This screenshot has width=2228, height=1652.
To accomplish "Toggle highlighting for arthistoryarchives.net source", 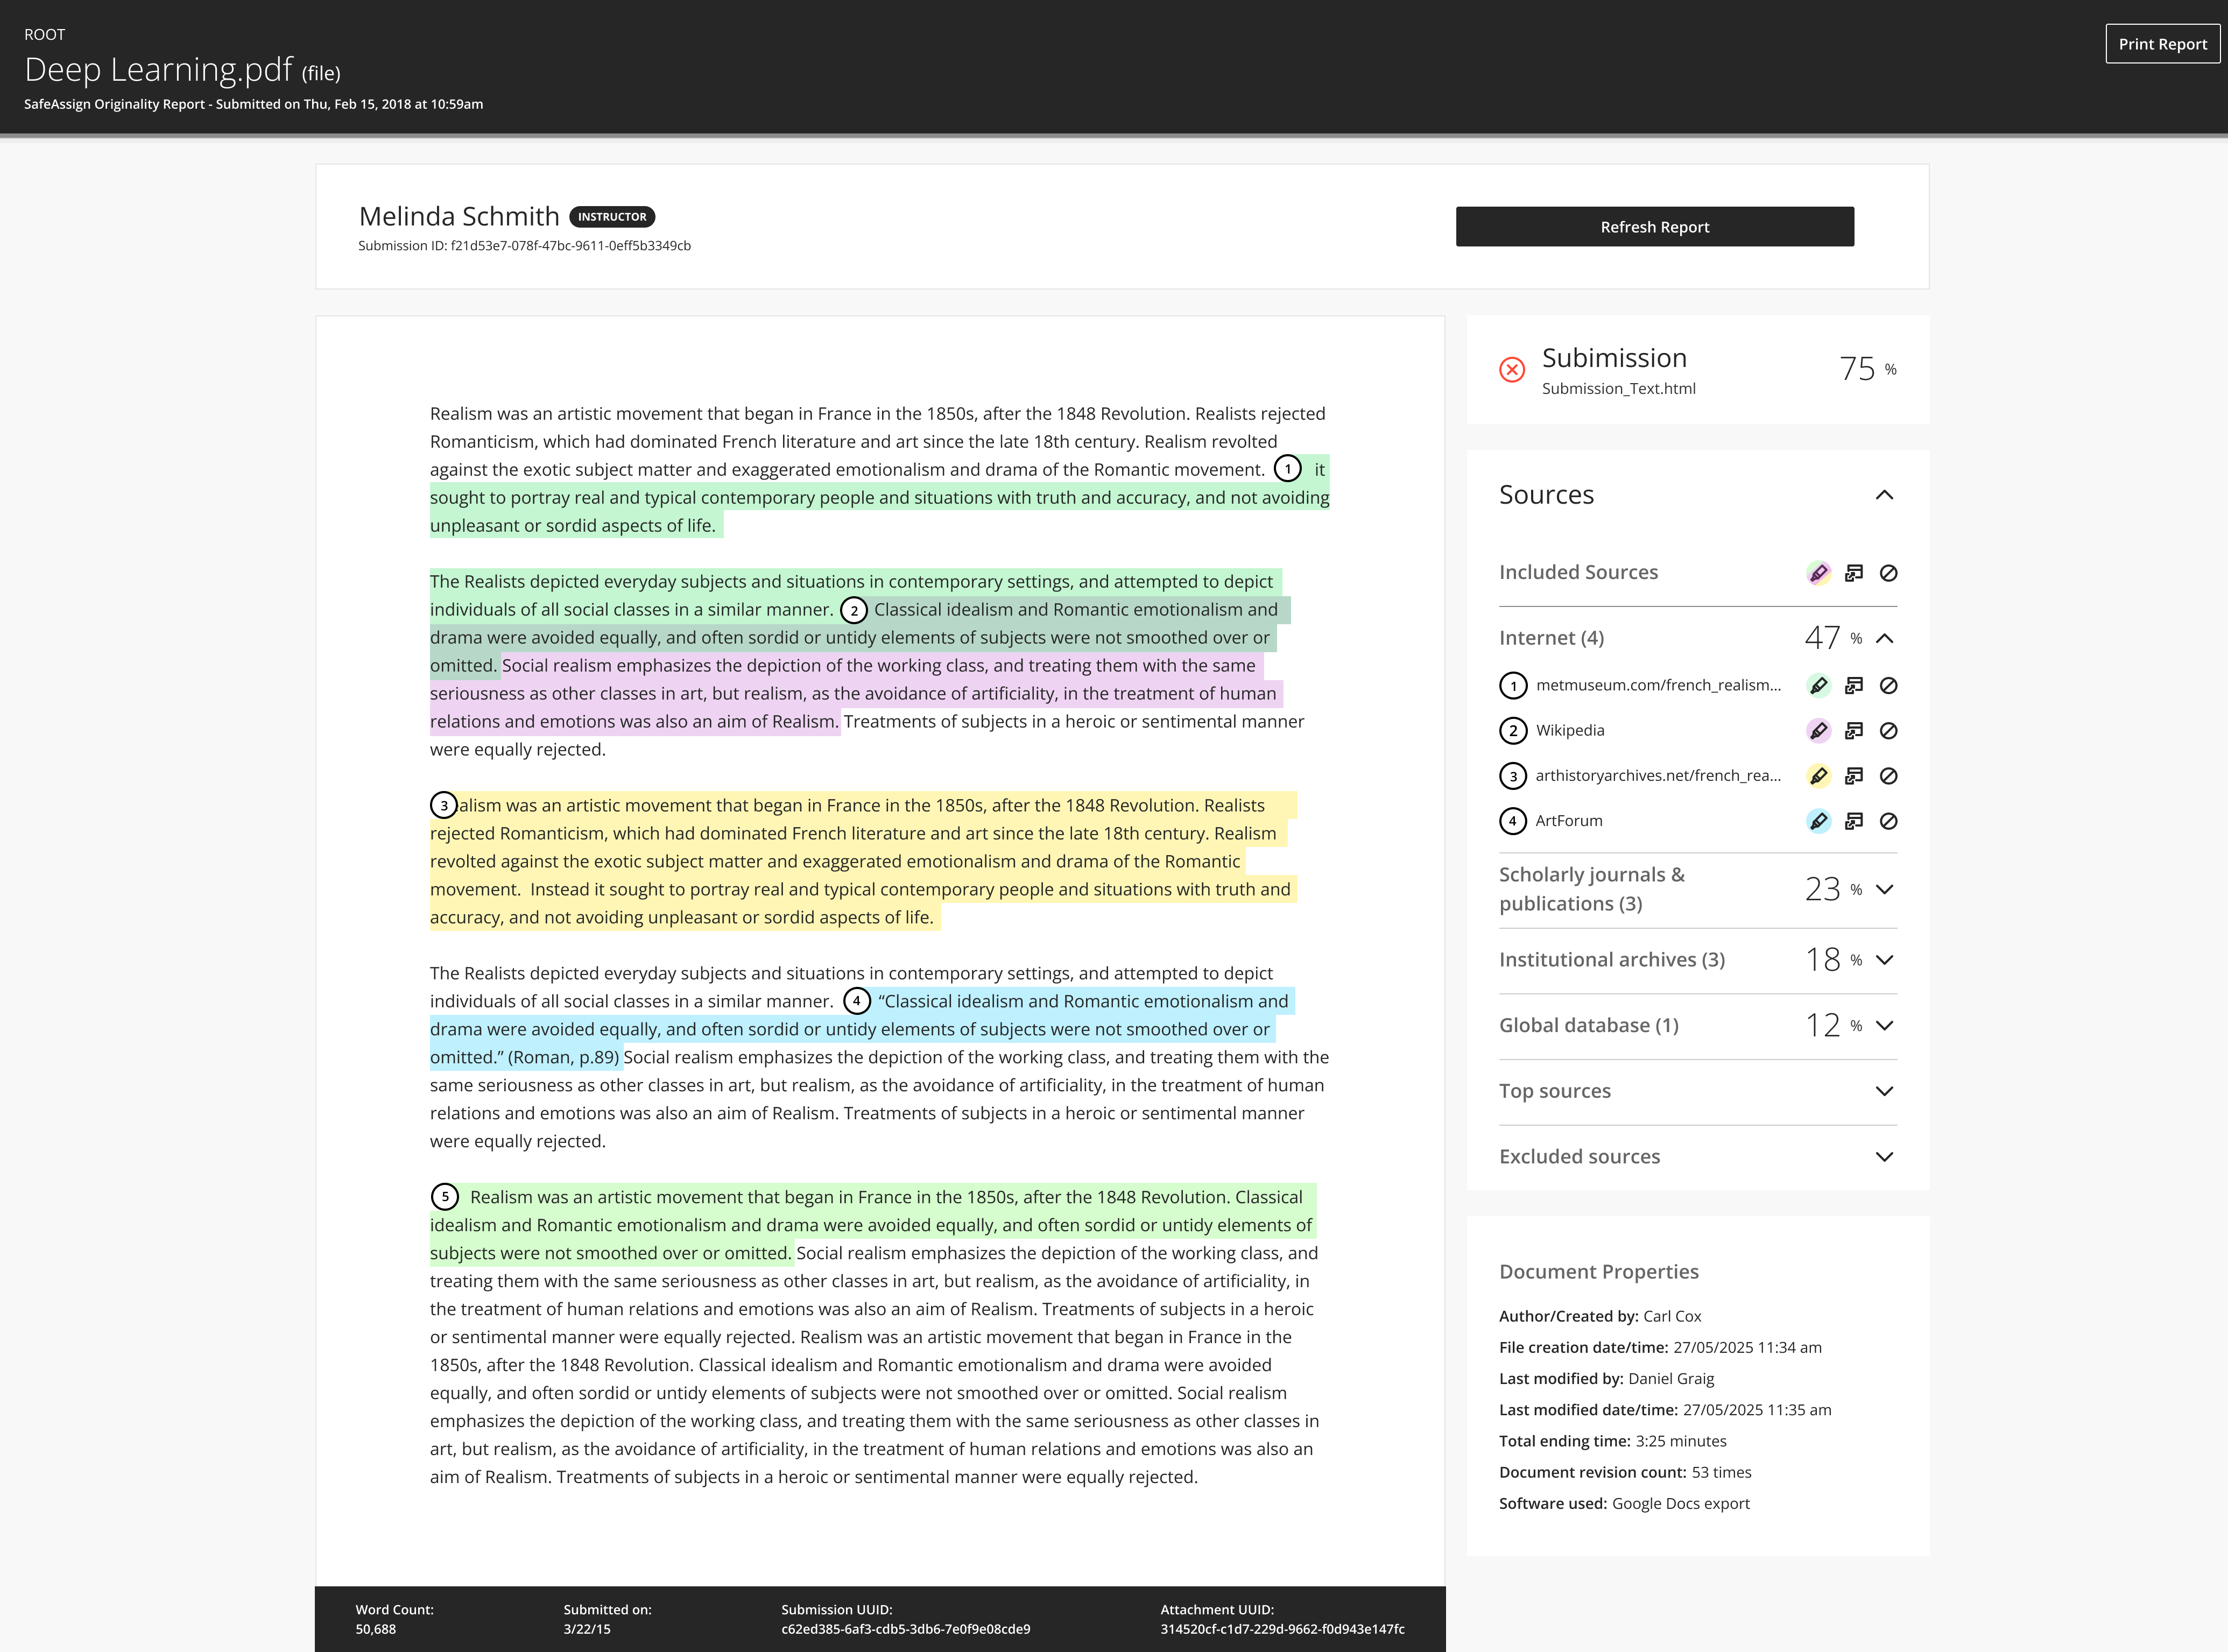I will tap(1819, 775).
